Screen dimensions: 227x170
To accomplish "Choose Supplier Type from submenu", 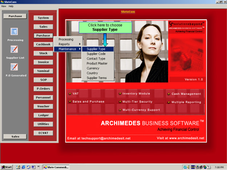I will click(x=98, y=49).
